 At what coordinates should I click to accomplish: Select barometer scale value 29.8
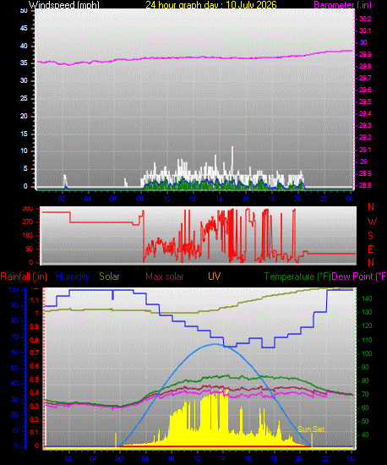tap(365, 67)
